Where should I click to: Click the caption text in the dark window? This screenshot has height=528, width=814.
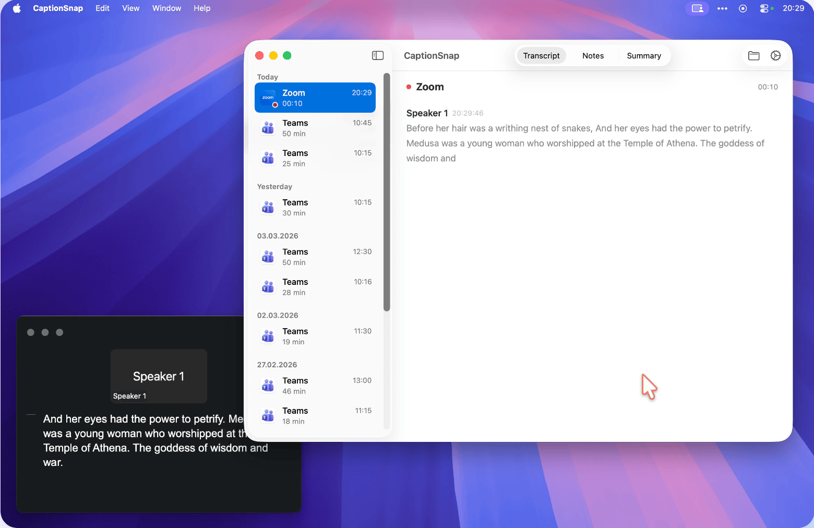click(x=155, y=441)
